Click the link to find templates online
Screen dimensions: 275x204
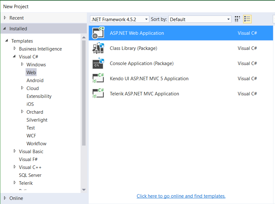(181, 196)
